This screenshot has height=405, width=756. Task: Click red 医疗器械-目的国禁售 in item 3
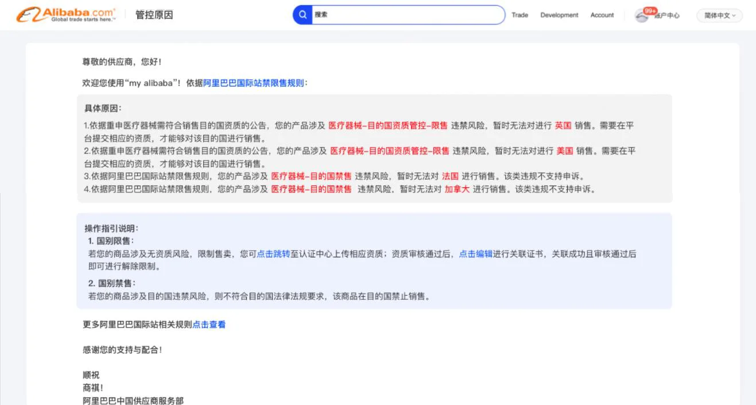point(311,176)
